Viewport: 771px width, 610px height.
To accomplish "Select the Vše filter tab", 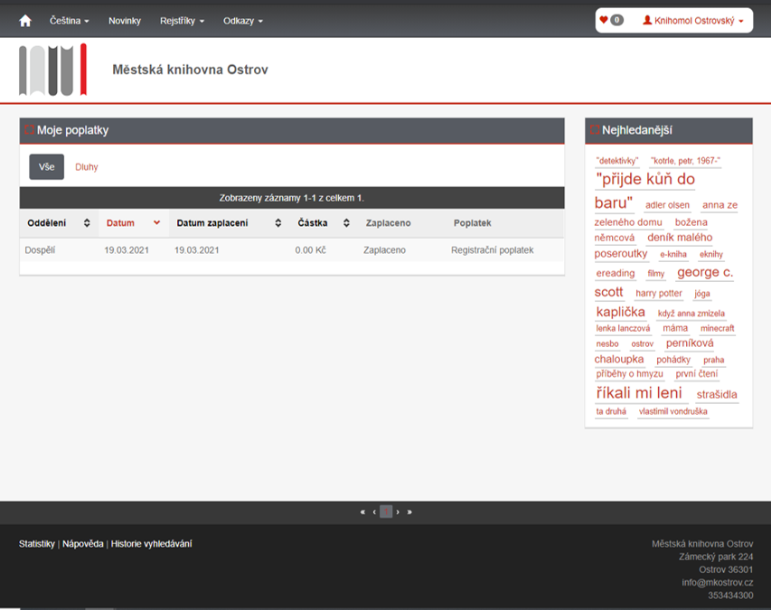I will [46, 167].
